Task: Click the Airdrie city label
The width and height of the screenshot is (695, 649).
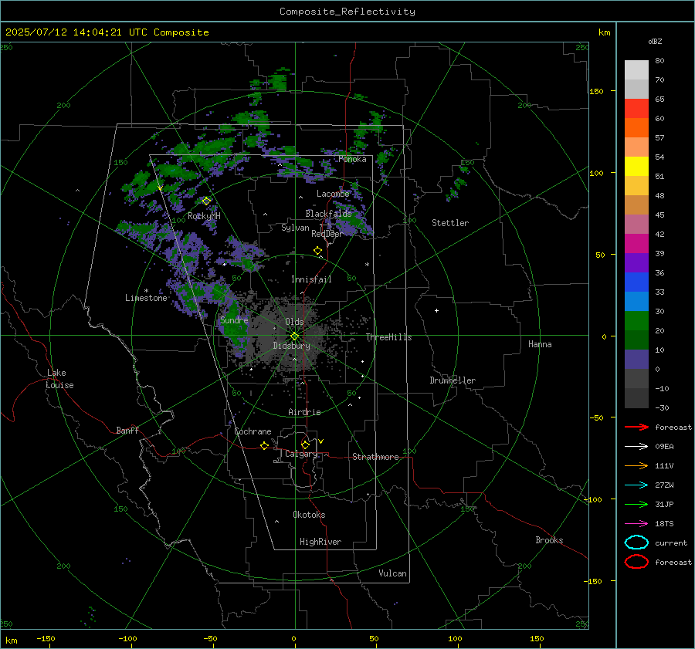Action: point(304,412)
